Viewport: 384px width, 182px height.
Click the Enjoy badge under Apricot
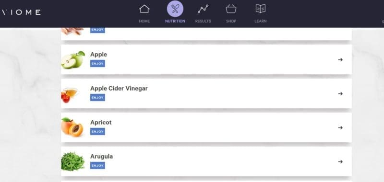coord(97,131)
